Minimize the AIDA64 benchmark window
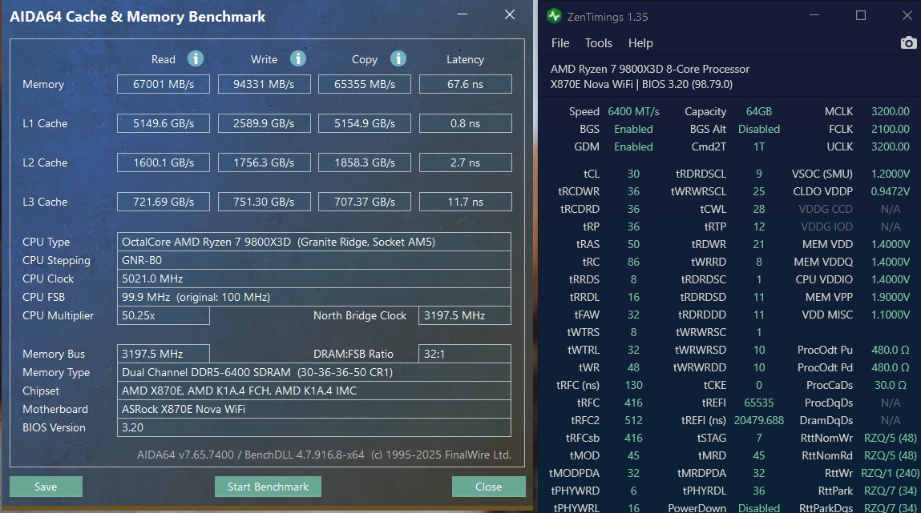The image size is (921, 513). point(463,14)
